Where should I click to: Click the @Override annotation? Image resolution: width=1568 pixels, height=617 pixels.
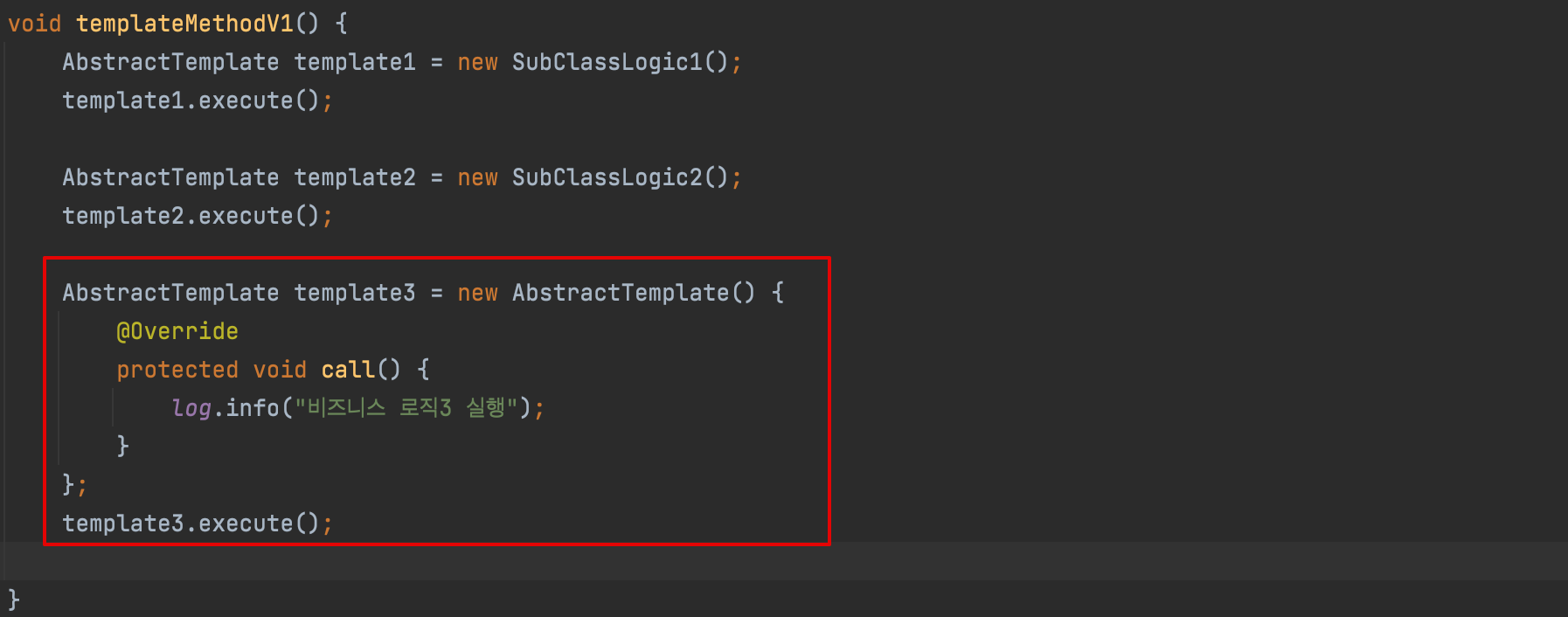click(x=177, y=331)
